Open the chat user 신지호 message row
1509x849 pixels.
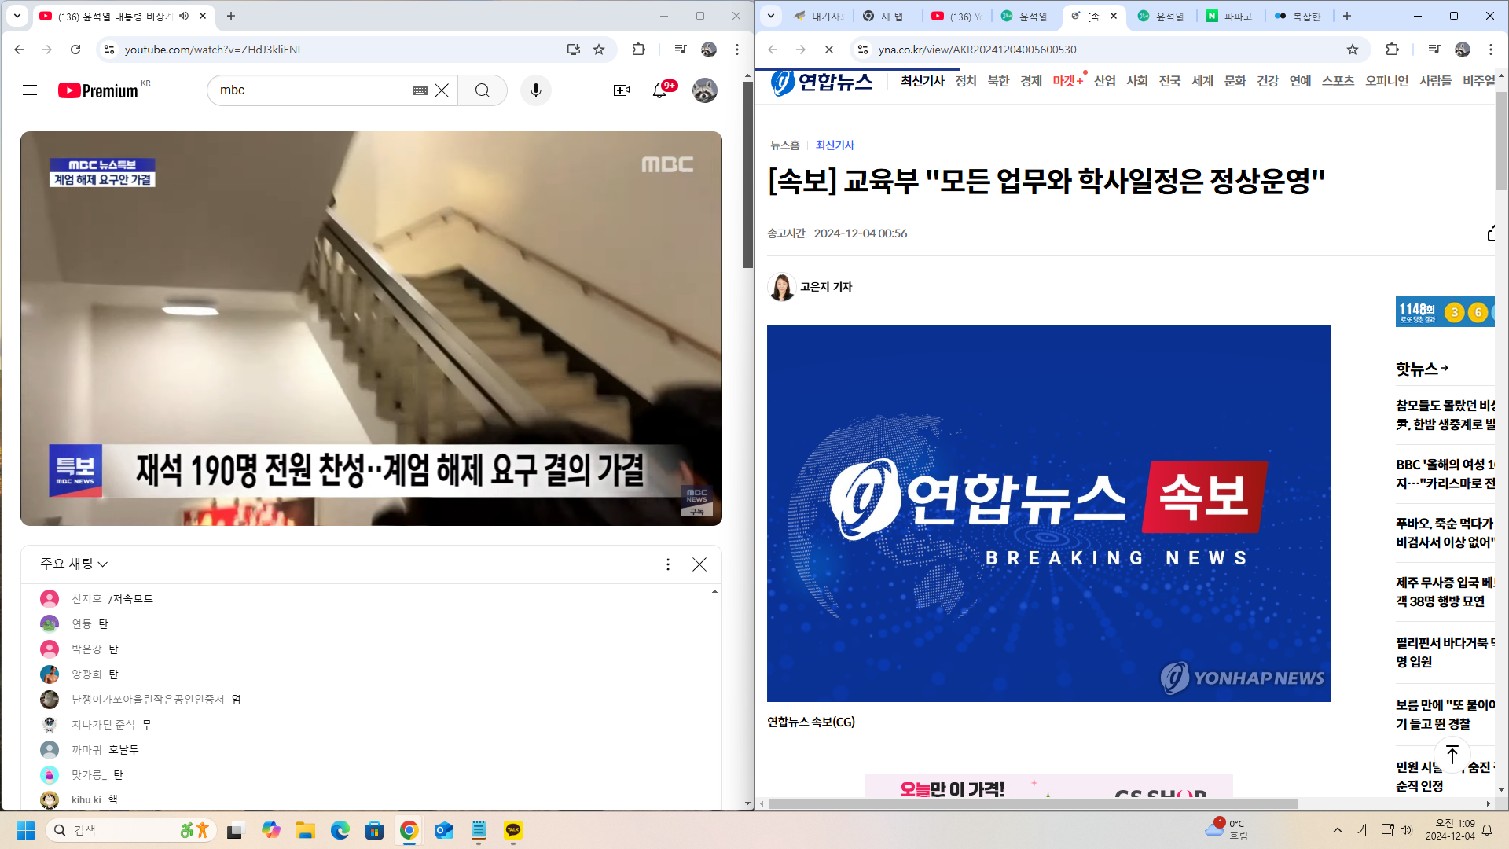[x=371, y=599]
